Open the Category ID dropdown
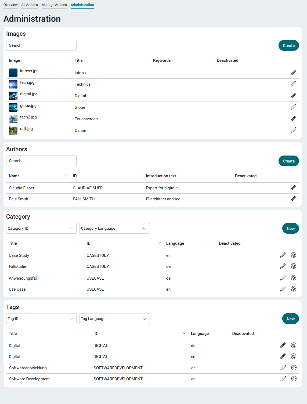This screenshot has width=307, height=404. [41, 228]
